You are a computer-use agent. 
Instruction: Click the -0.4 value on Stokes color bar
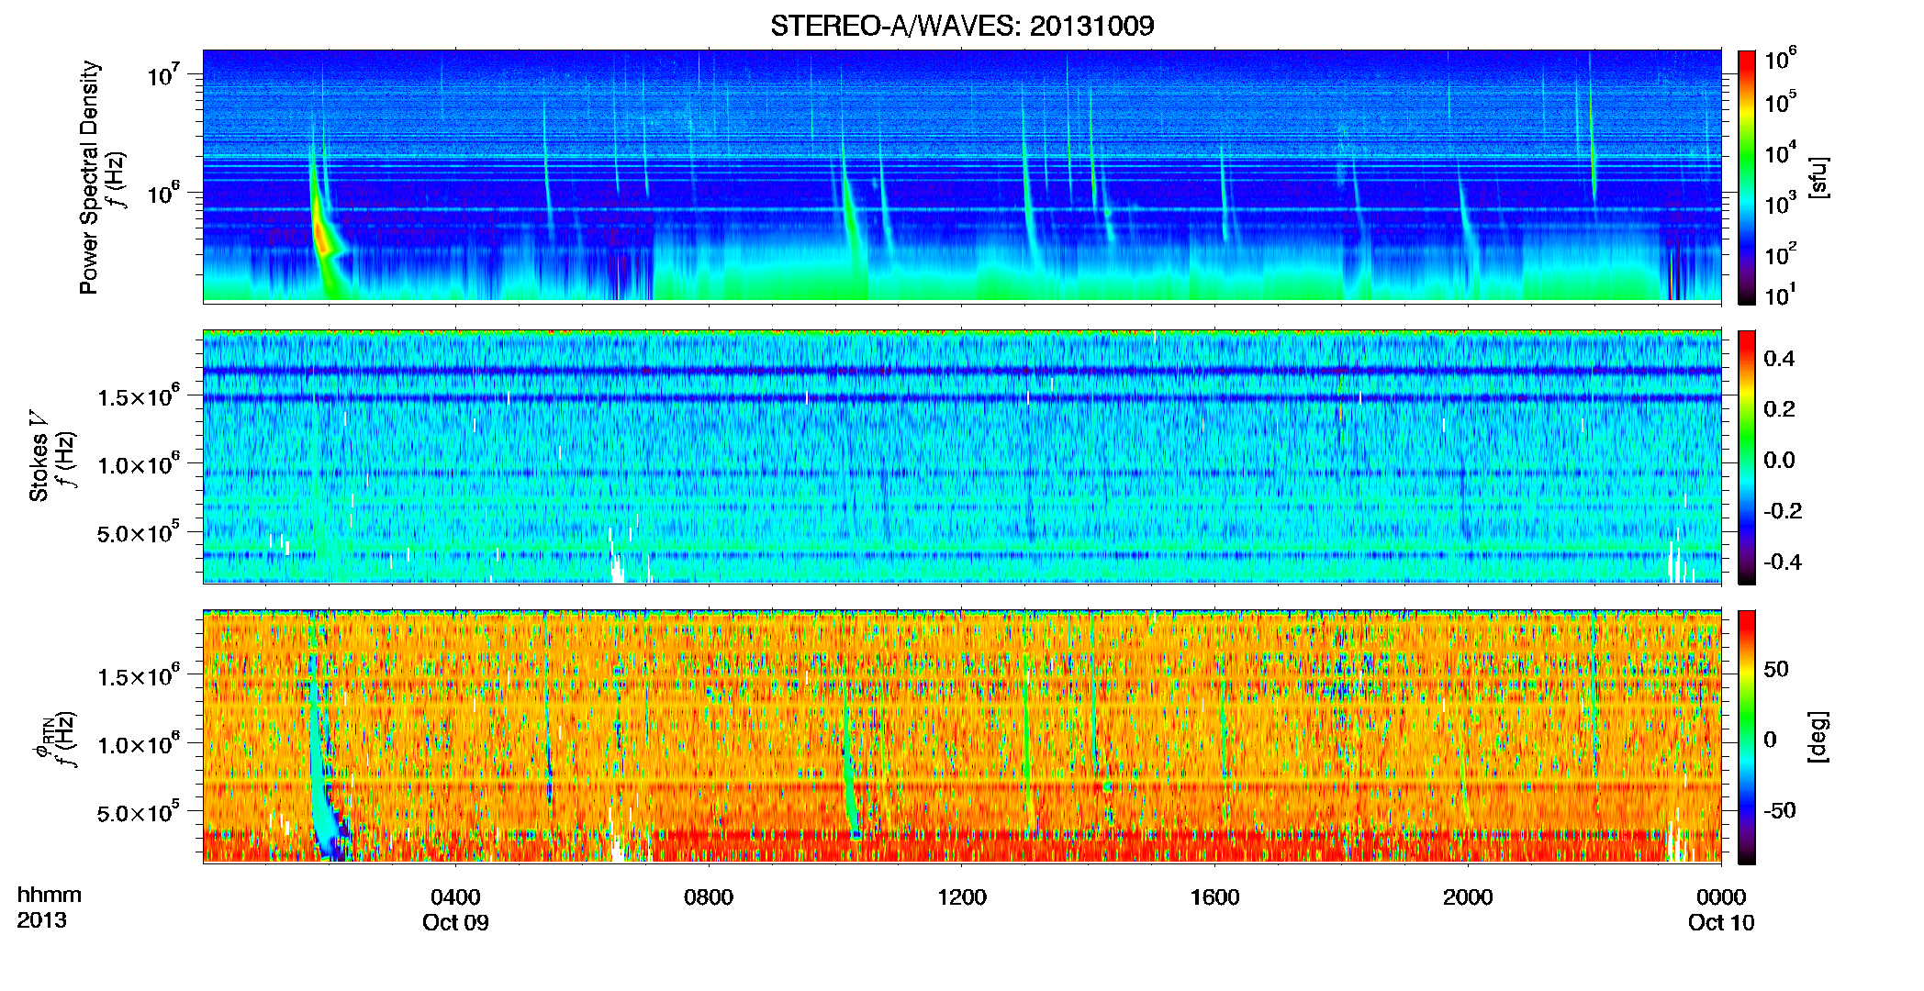1783,562
